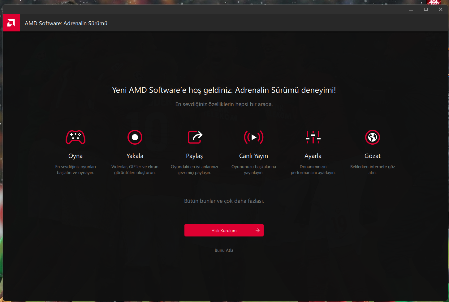Click the 'Gözat' label

click(373, 156)
